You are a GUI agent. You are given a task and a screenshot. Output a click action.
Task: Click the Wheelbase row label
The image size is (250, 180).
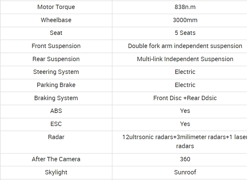pos(56,20)
